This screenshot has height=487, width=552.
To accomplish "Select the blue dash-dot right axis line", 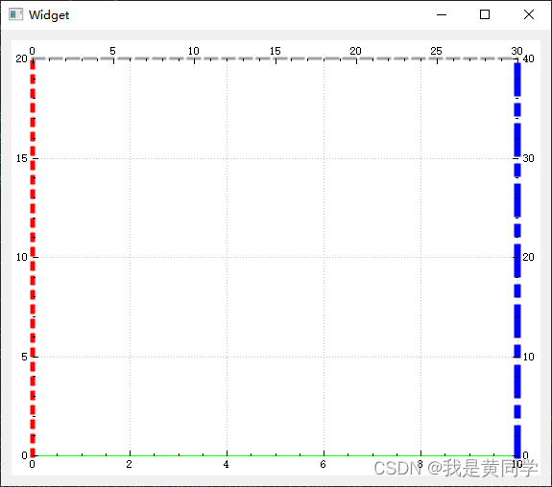I will tap(517, 260).
